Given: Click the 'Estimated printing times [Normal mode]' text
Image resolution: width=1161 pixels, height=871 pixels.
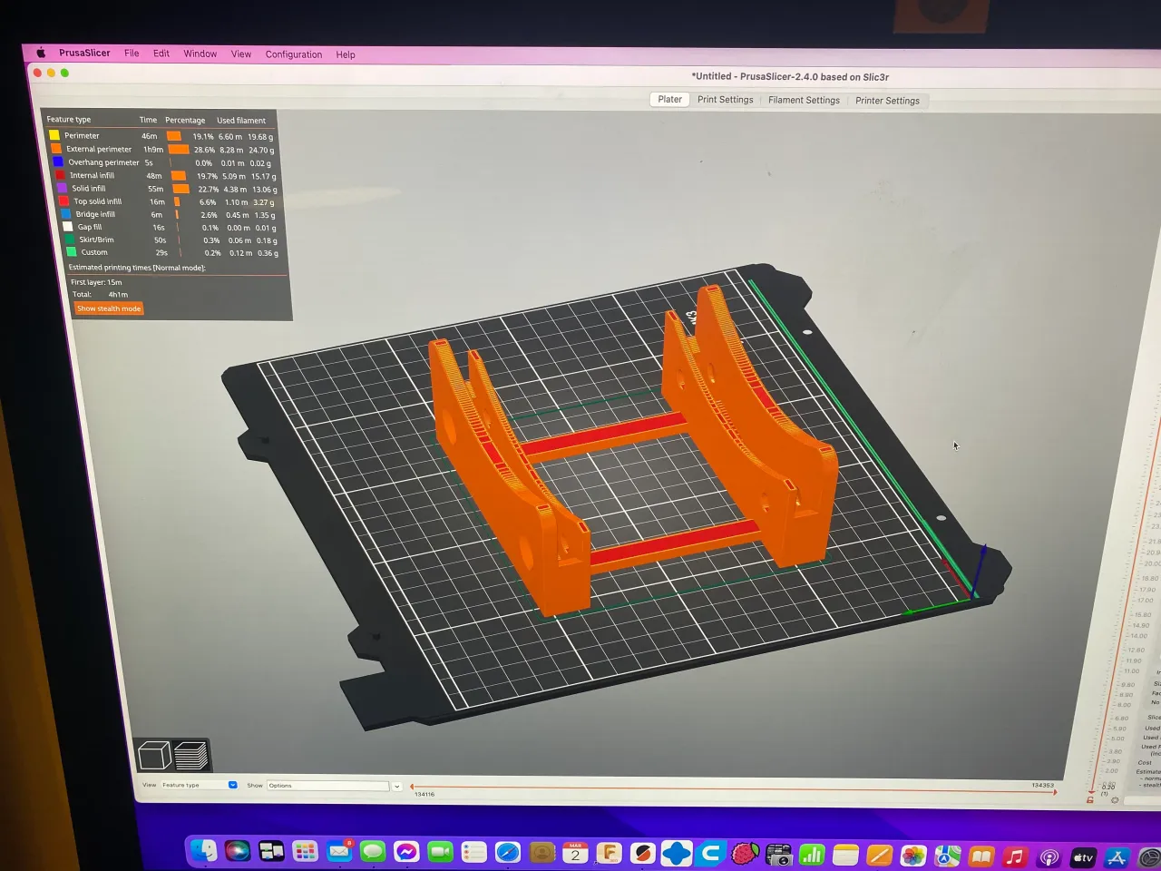Looking at the screenshot, I should [x=137, y=268].
